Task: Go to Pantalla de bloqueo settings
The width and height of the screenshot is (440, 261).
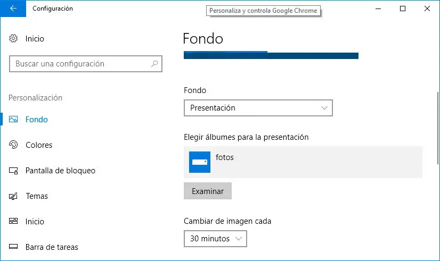Action: tap(60, 171)
